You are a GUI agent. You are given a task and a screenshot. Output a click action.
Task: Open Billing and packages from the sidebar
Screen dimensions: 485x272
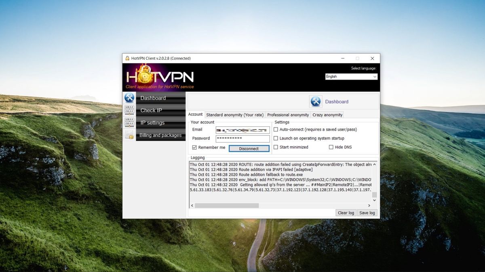click(x=160, y=135)
